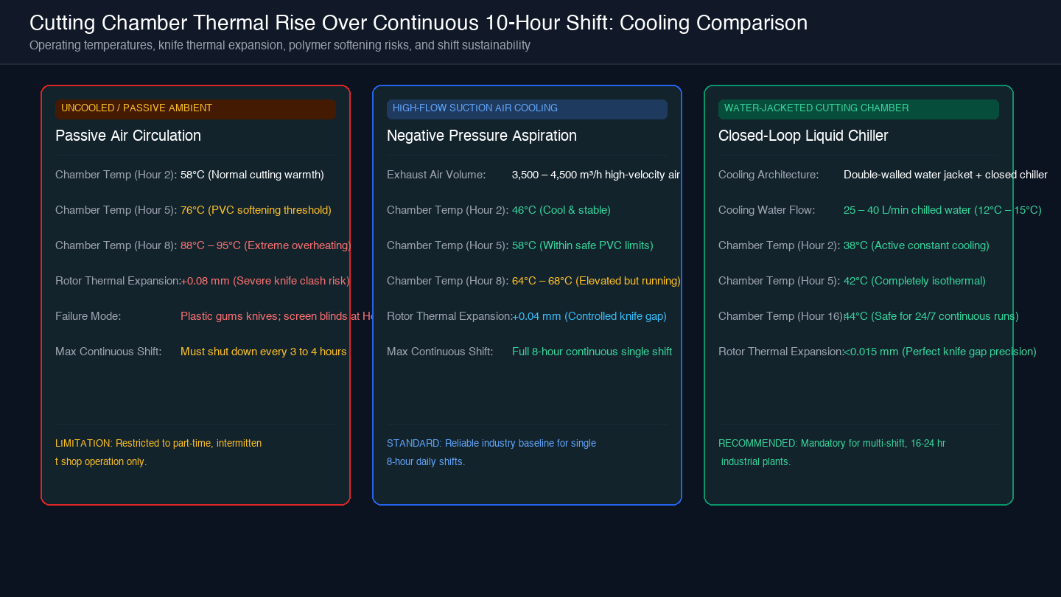This screenshot has height=597, width=1061.
Task: Click the subtitle starting "Operating temperatures, knife thermal expansion"
Action: pyautogui.click(x=280, y=45)
